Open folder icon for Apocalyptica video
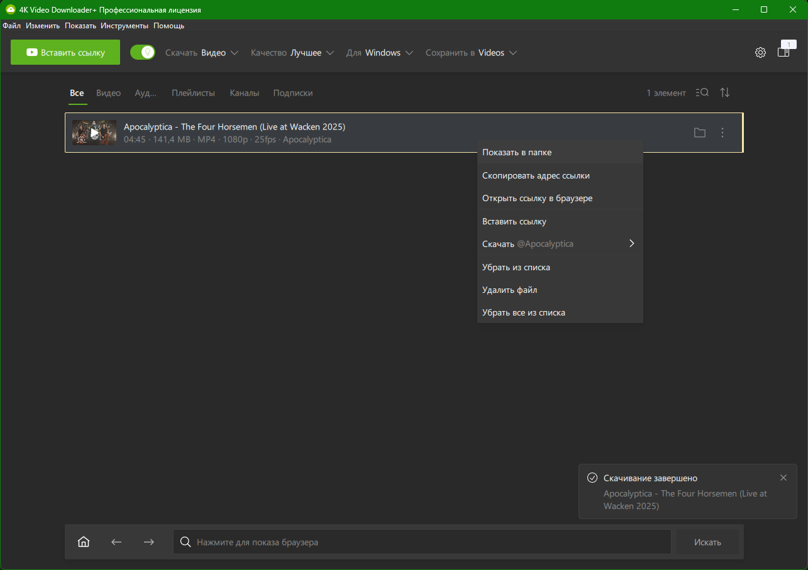The height and width of the screenshot is (570, 808). [699, 133]
